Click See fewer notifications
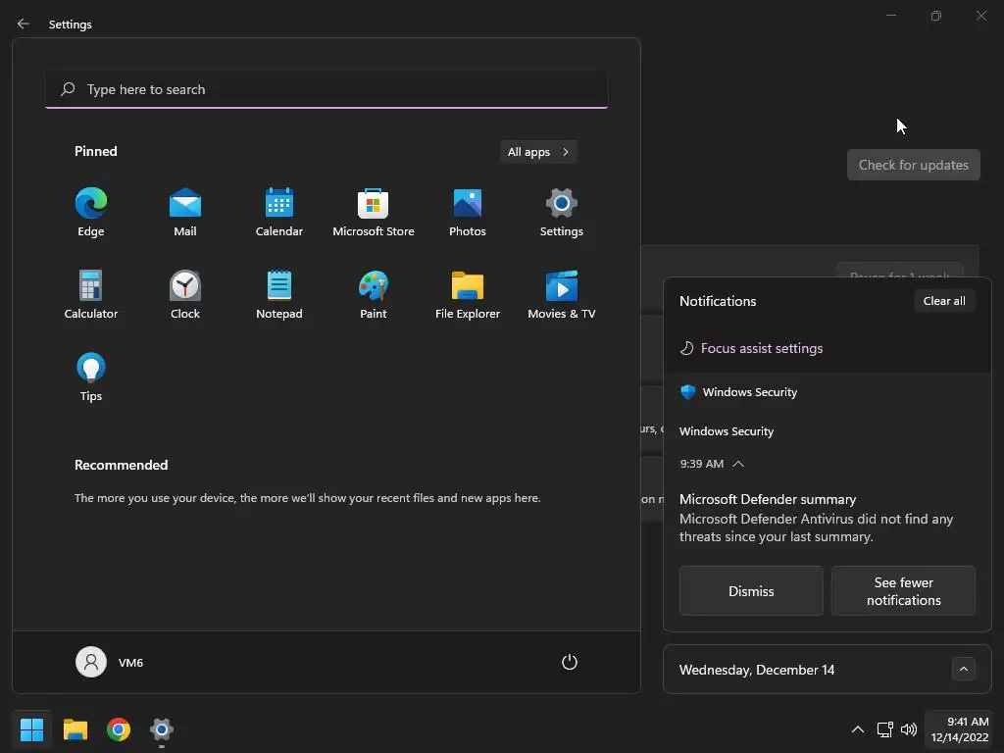The image size is (1004, 753). pos(903,591)
